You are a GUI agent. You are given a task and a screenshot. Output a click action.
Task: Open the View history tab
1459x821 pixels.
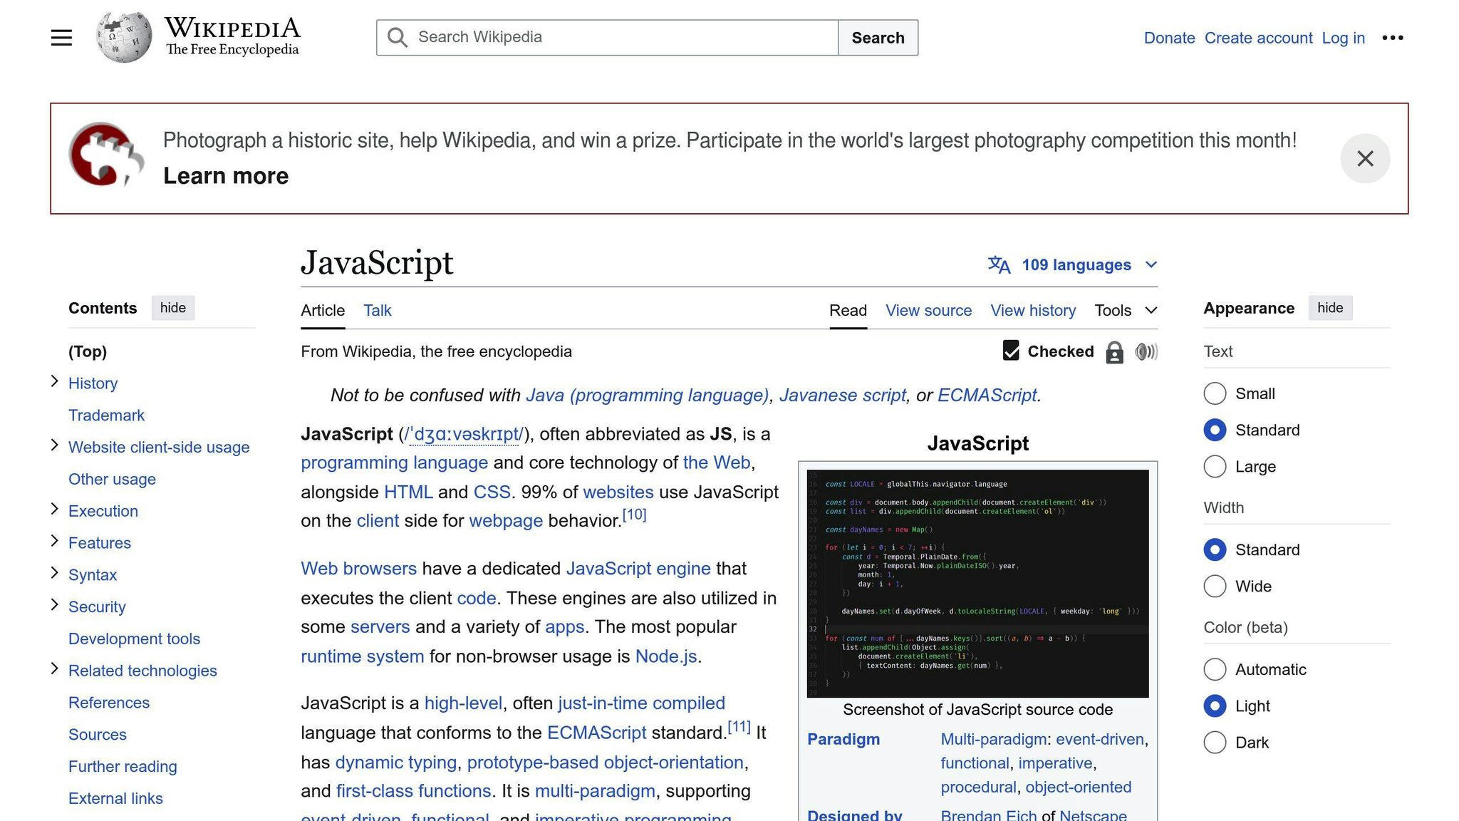tap(1033, 310)
